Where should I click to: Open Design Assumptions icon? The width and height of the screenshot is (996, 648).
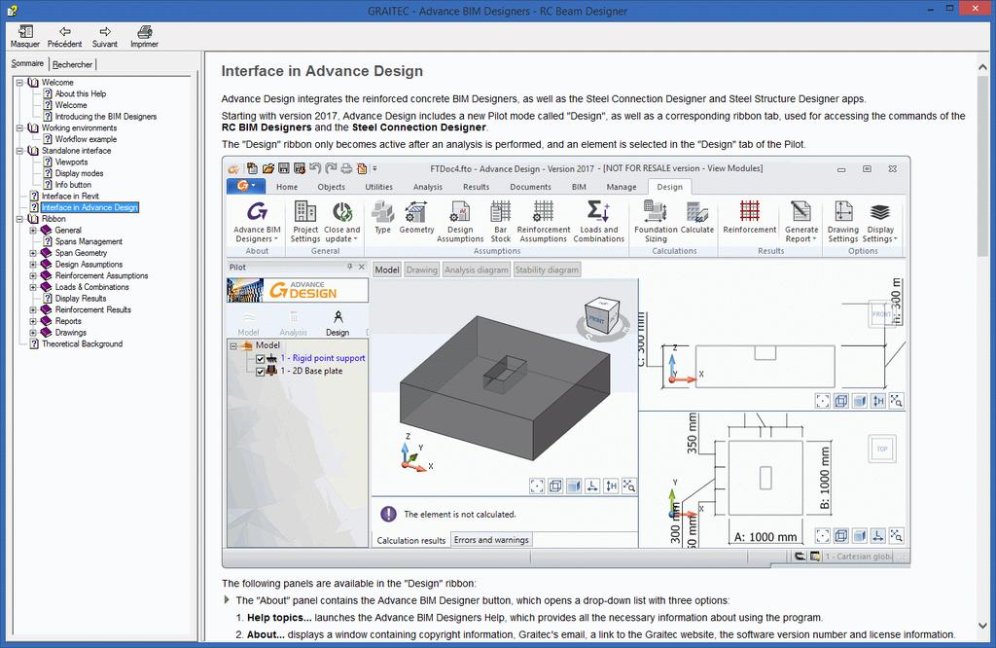click(460, 211)
